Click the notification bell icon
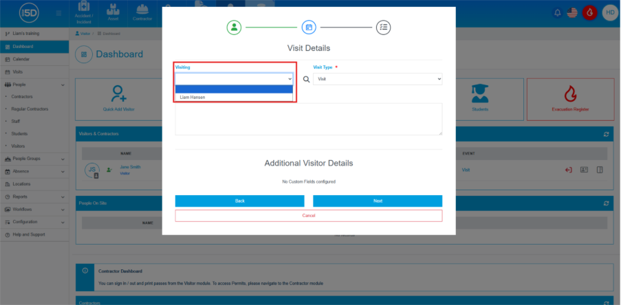This screenshot has width=621, height=305. pyautogui.click(x=557, y=12)
